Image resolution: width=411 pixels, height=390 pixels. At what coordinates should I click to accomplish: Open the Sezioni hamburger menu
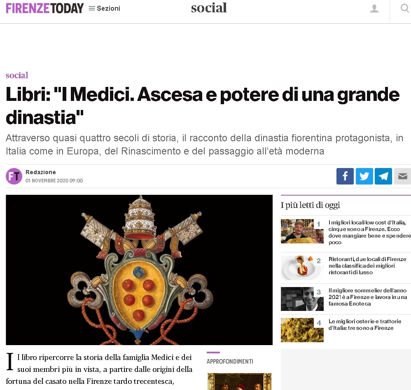click(x=104, y=8)
